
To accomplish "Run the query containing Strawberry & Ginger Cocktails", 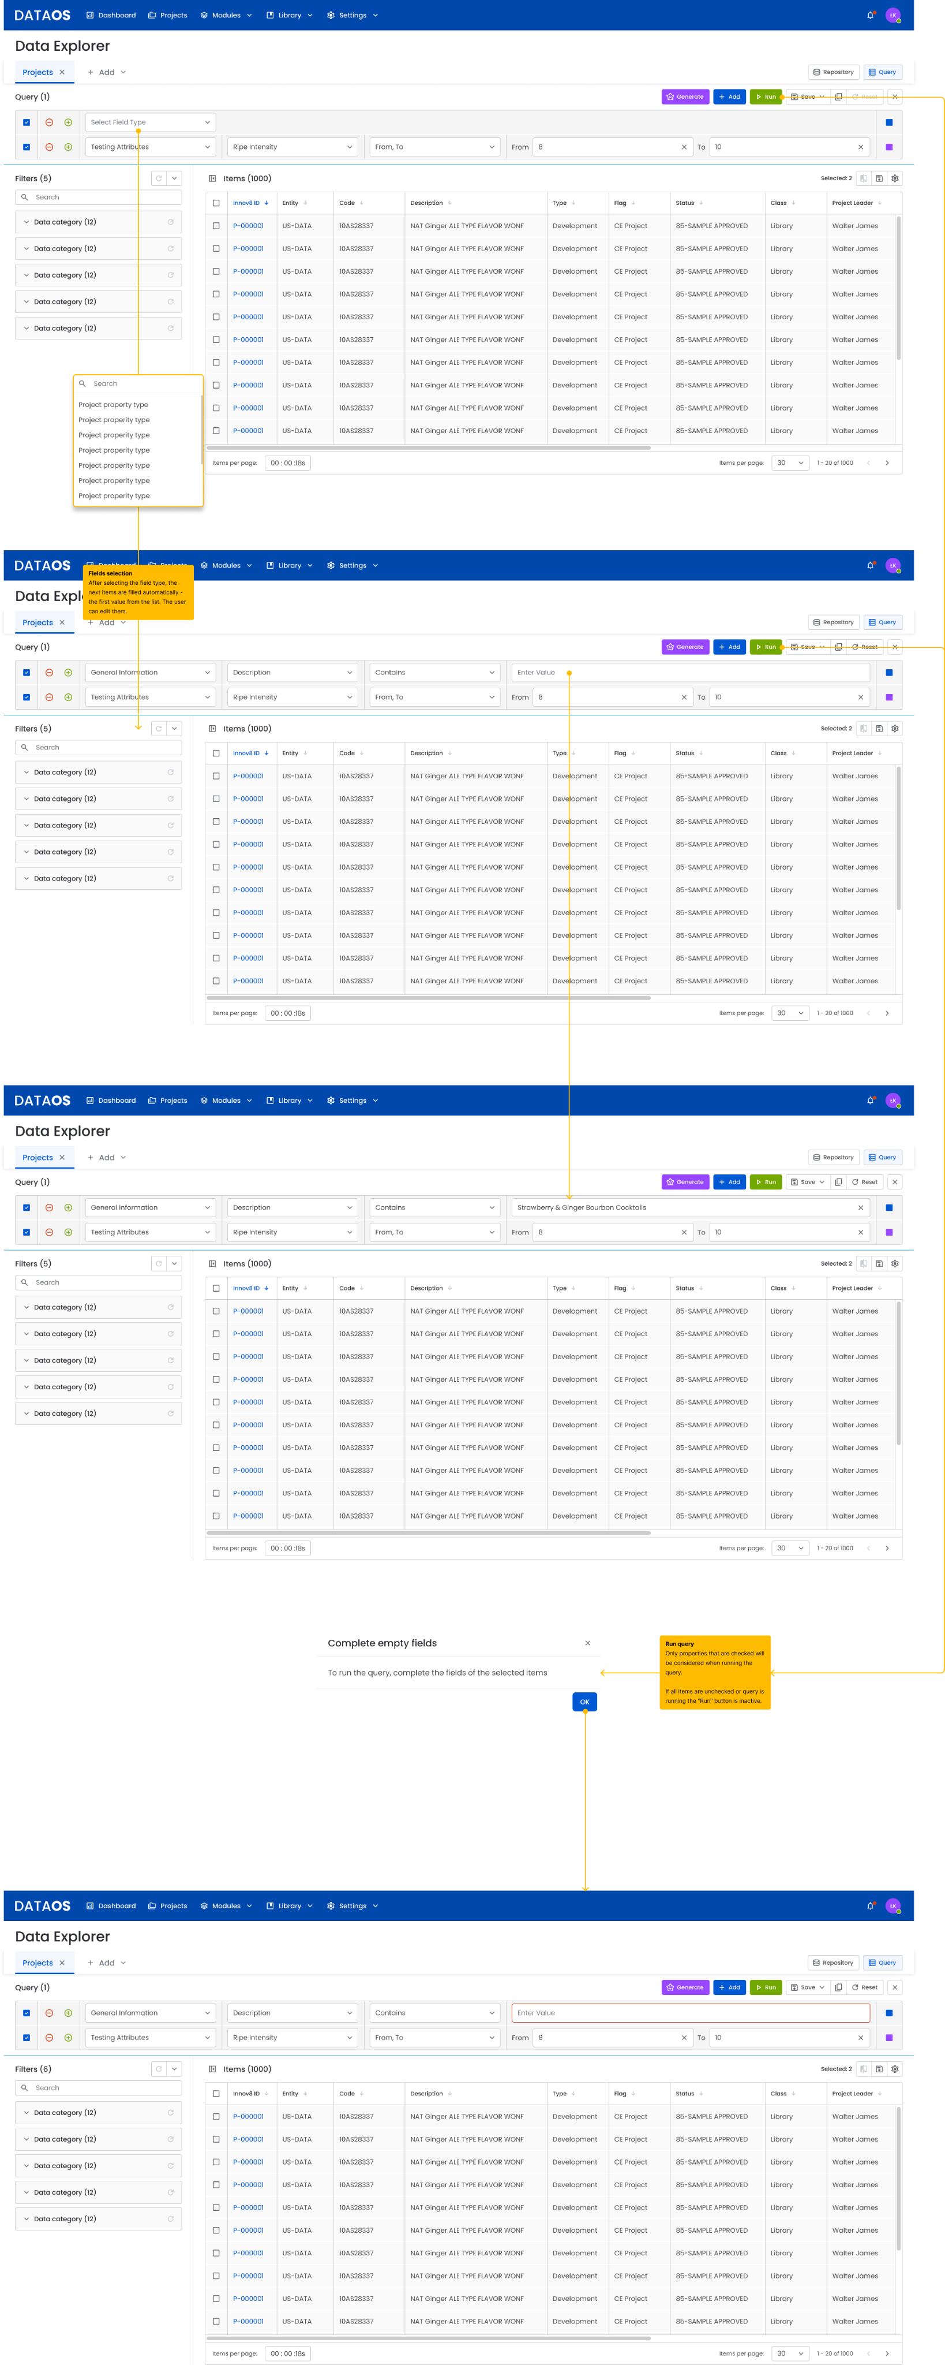I will pyautogui.click(x=766, y=1181).
